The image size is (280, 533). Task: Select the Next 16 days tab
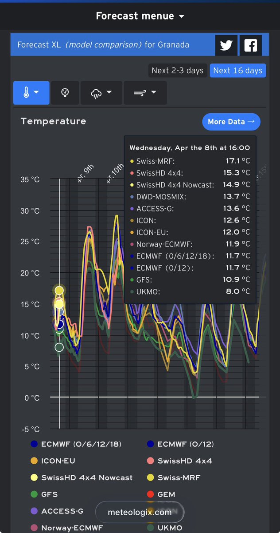tap(238, 71)
